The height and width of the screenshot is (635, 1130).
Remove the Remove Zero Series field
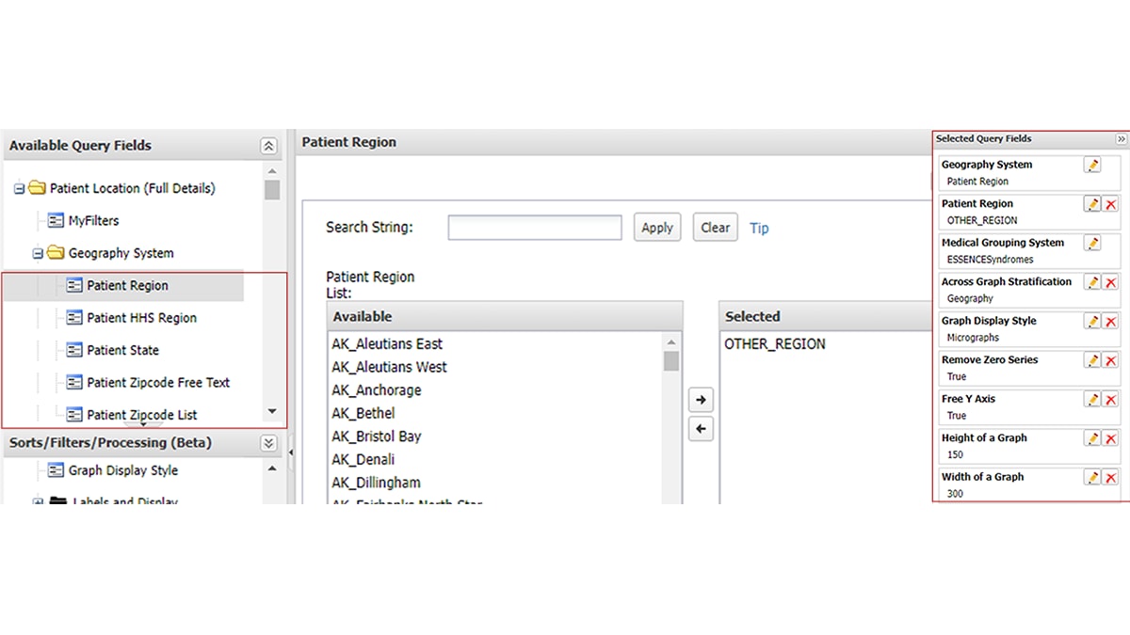pos(1111,360)
